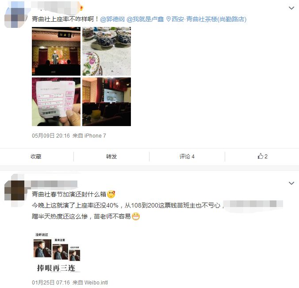299x288 pixels.
Task: Click the iPhone 7 source link
Action: [x=95, y=136]
